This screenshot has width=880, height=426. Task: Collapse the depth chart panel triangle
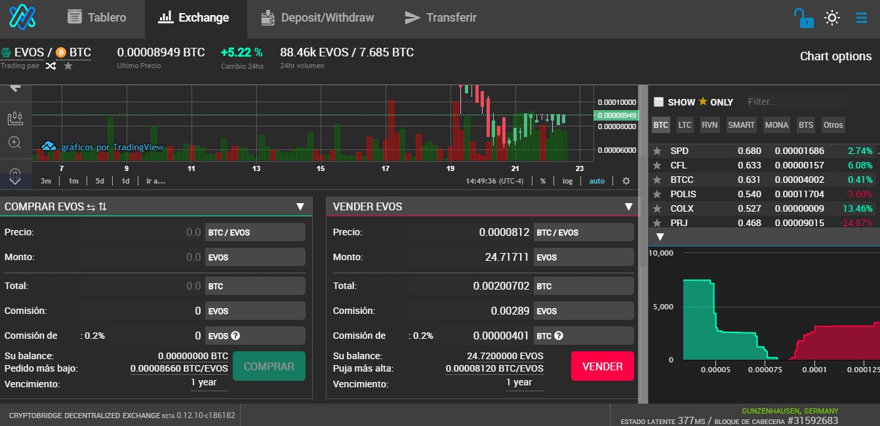(660, 237)
